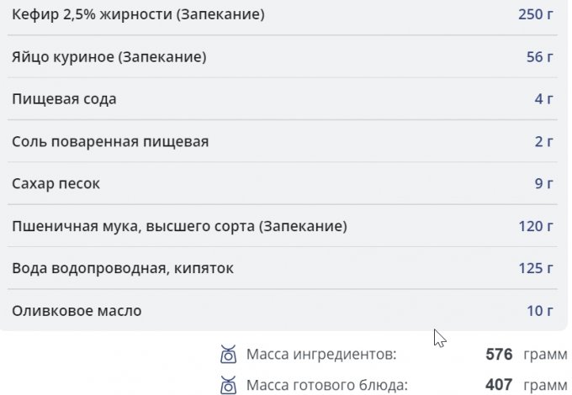Open Пшеничная мука, высшего сорта ingredient
This screenshot has height=395, width=572.
(179, 226)
